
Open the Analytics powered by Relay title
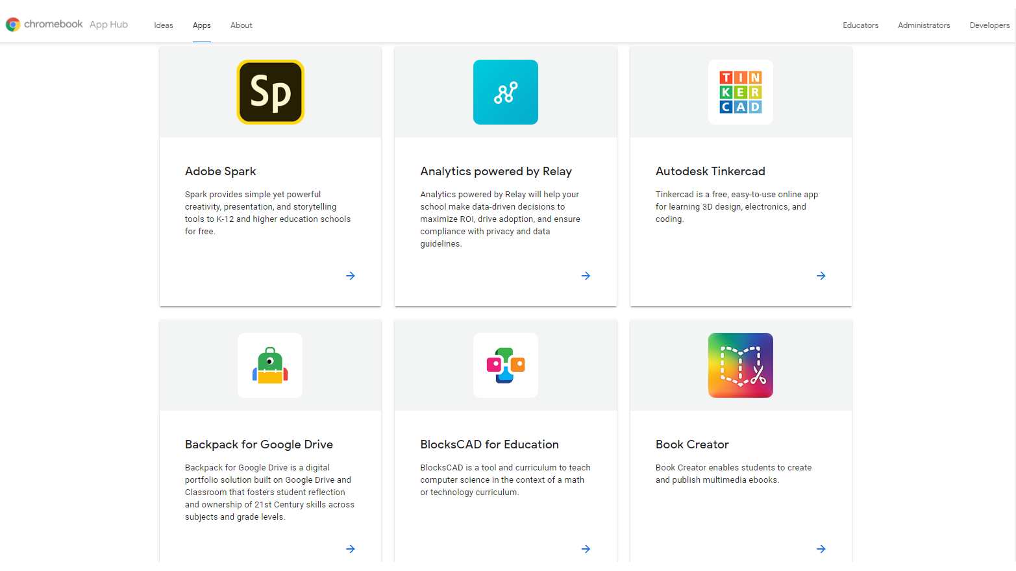tap(496, 171)
